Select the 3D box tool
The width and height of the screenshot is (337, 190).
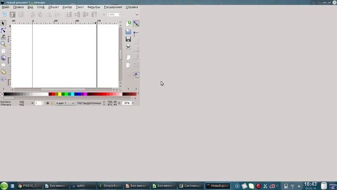(x=3, y=58)
